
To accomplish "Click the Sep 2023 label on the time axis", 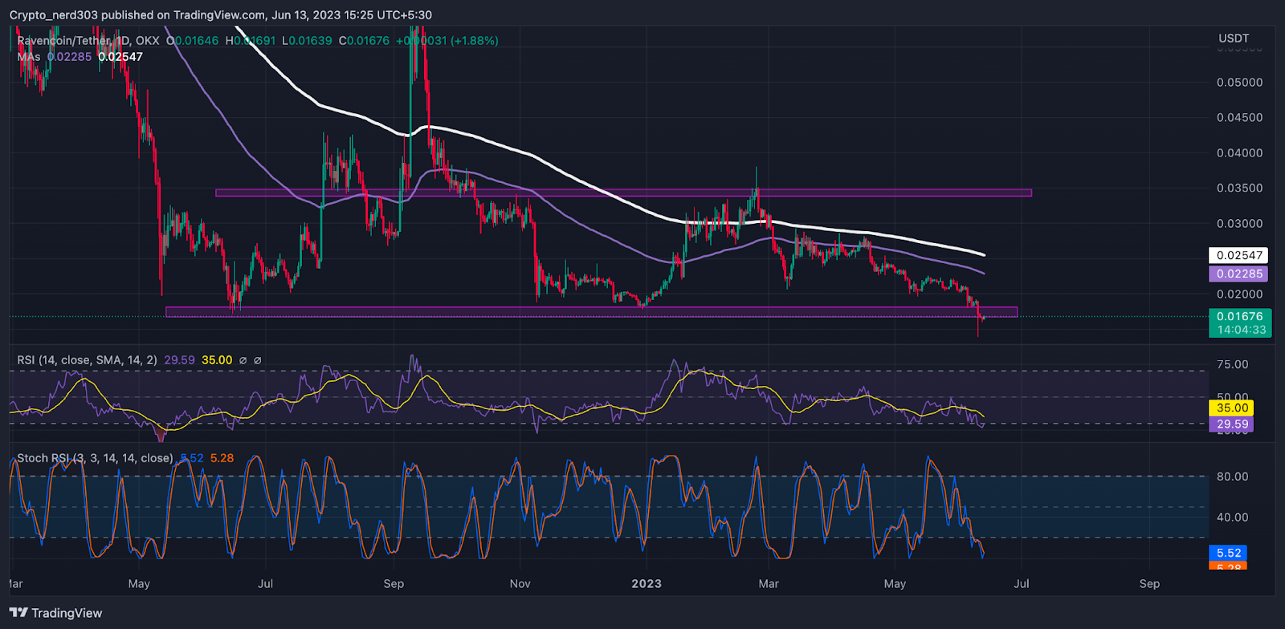I will (x=1149, y=583).
